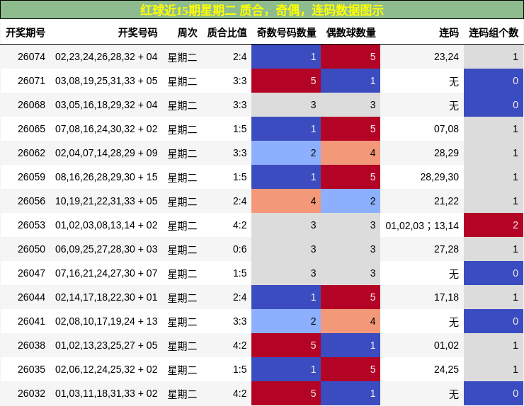
Task: Select group count cell in row 26032
Action: (494, 393)
